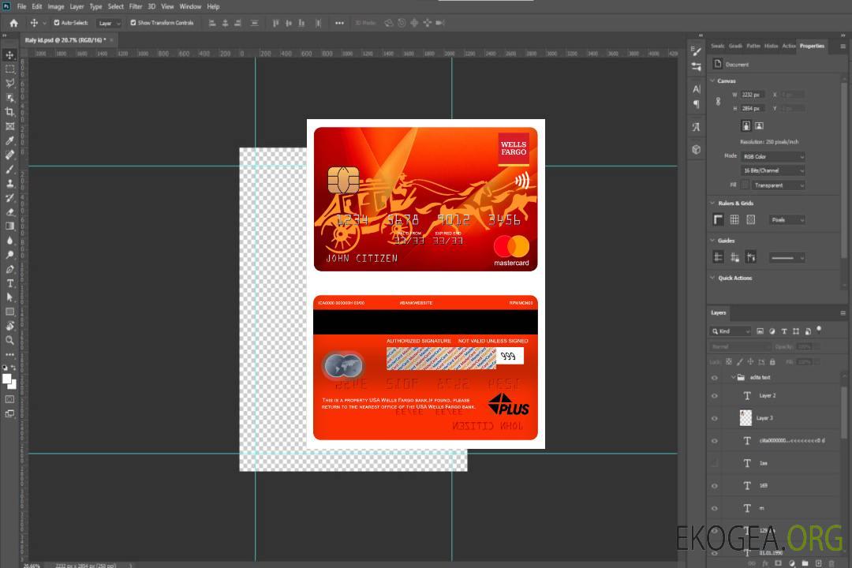Hide the '169' text layer
The height and width of the screenshot is (568, 852).
(715, 486)
